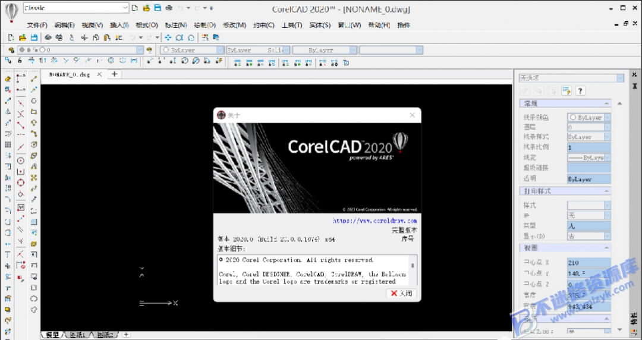Open the 绘制(D) menu
642x340 pixels.
[x=204, y=25]
